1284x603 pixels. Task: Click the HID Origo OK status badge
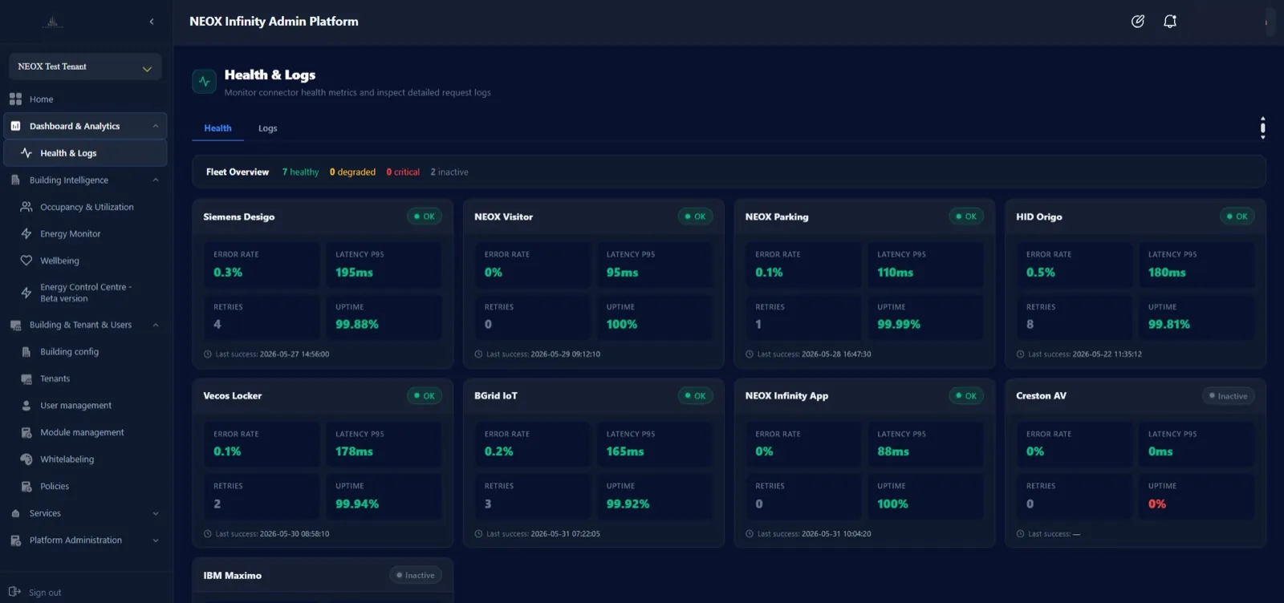(1237, 217)
